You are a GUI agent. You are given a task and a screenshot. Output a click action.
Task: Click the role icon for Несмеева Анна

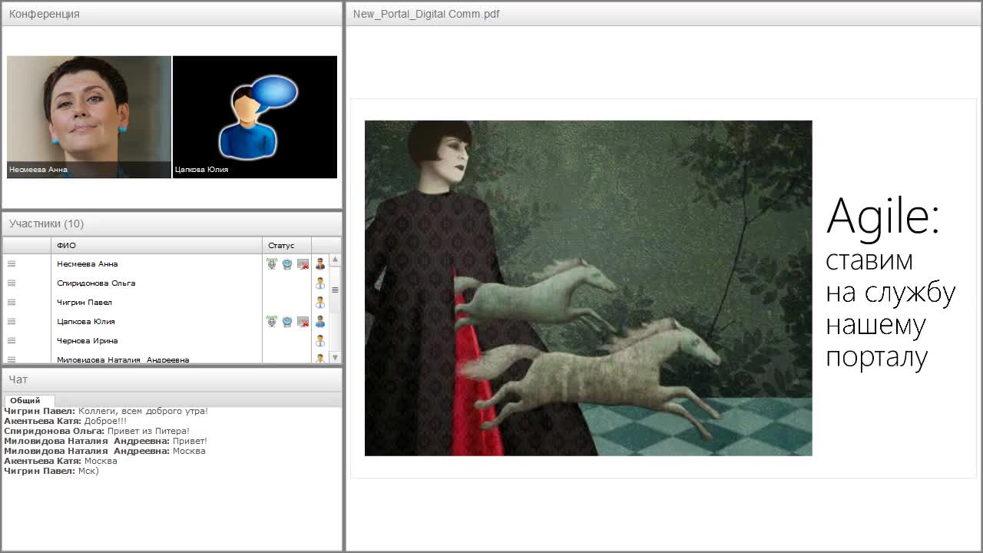coord(320,264)
